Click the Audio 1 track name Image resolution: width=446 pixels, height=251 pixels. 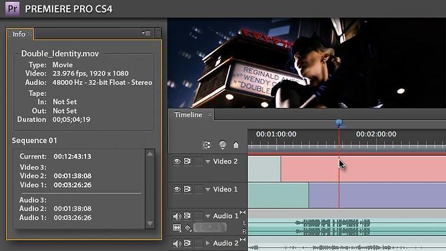point(226,216)
